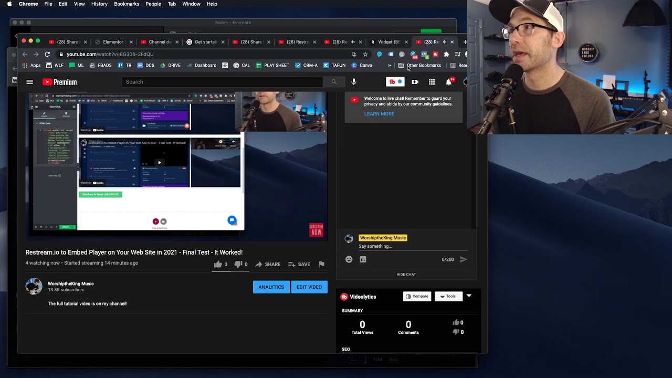Toggle the TubeBuddy toolbar button
Screen dimensions: 672x378
pyautogui.click(x=395, y=82)
